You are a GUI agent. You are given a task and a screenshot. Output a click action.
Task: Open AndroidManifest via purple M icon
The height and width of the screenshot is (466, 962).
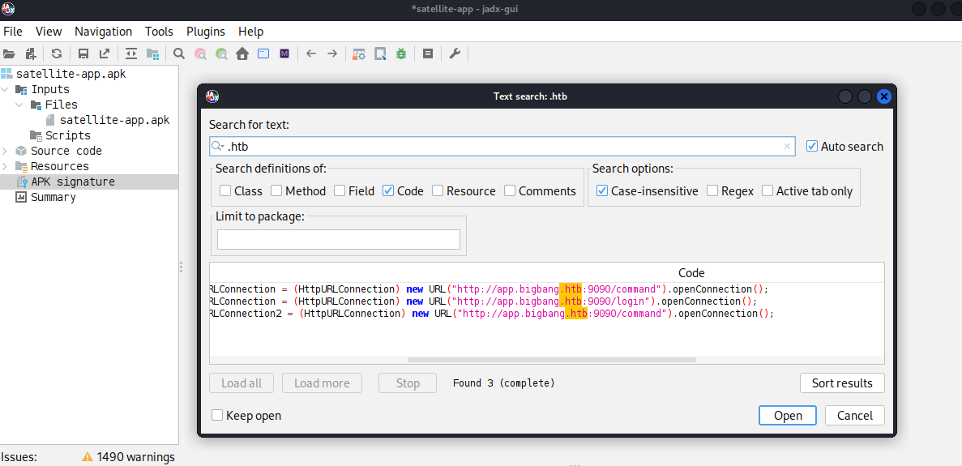coord(284,54)
